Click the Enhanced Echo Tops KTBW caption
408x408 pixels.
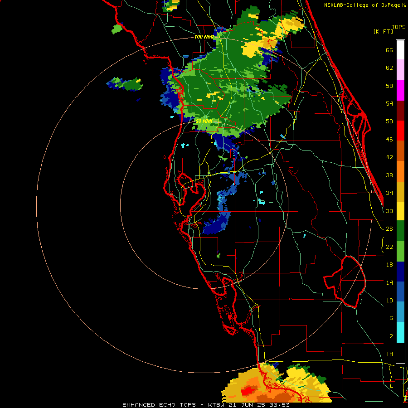(206, 405)
